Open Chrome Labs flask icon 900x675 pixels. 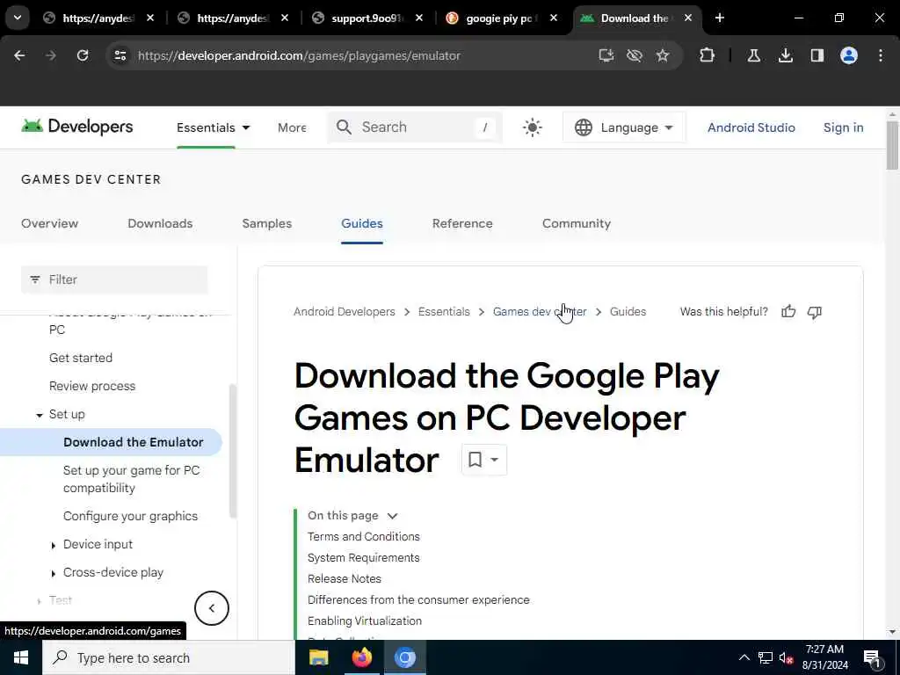coord(753,55)
